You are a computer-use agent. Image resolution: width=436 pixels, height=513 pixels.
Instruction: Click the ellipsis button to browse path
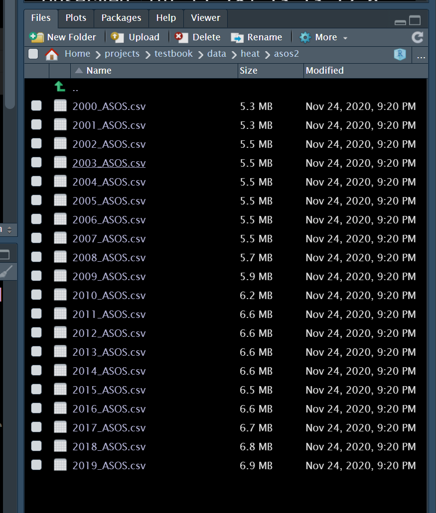(x=420, y=56)
